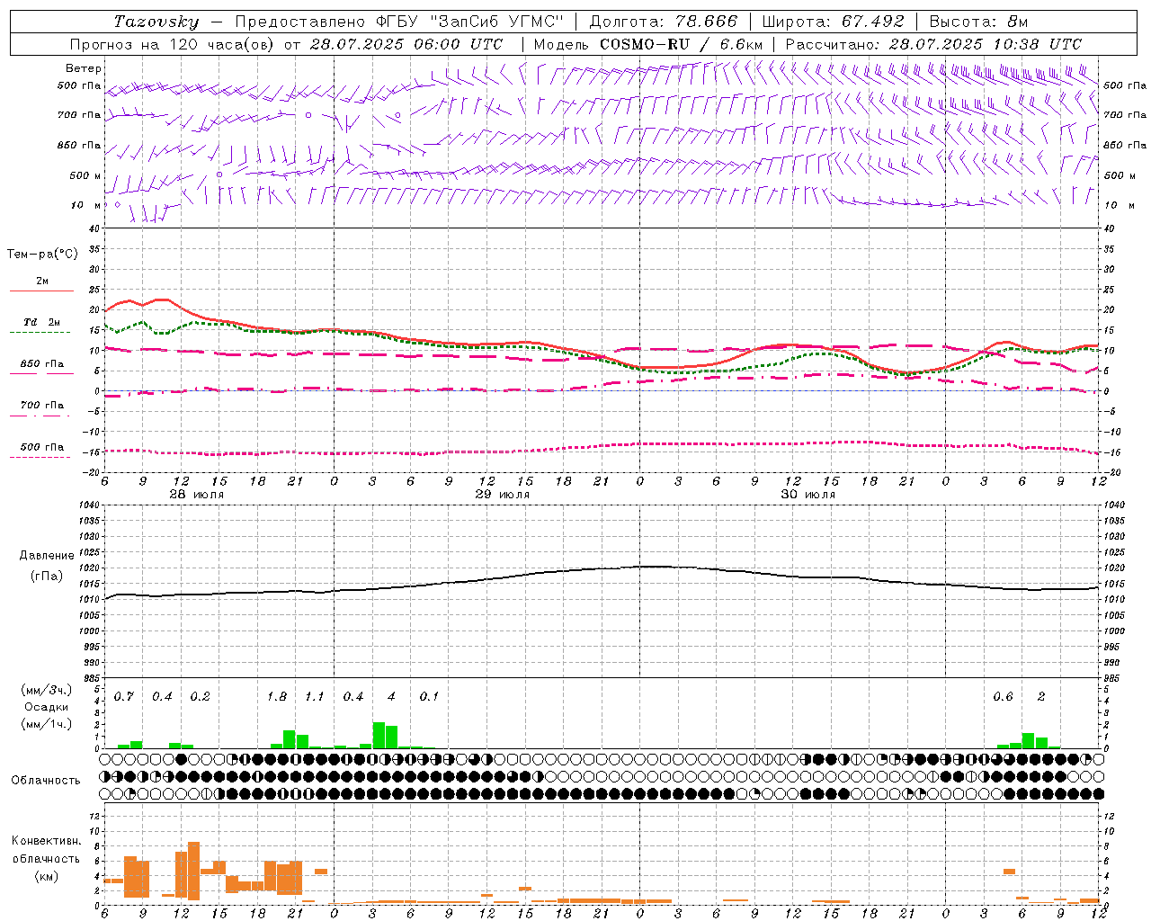This screenshot has width=1151, height=921.
Task: Click the latitude value 'Широта: 67.492'
Action: point(833,22)
